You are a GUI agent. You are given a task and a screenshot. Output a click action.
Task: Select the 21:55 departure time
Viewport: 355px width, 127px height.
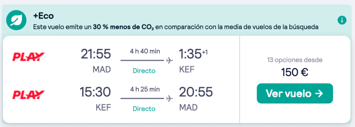click(x=96, y=55)
